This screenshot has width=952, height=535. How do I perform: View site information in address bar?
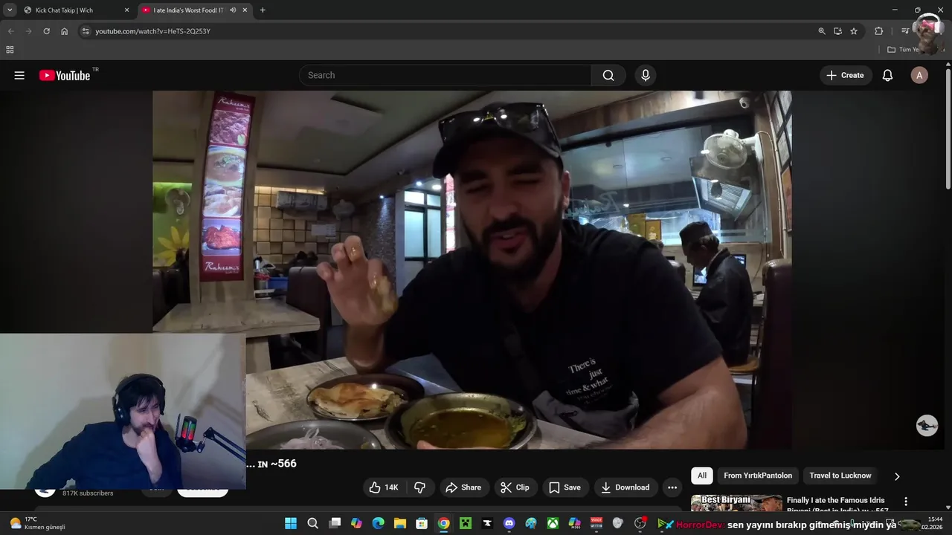coord(86,31)
